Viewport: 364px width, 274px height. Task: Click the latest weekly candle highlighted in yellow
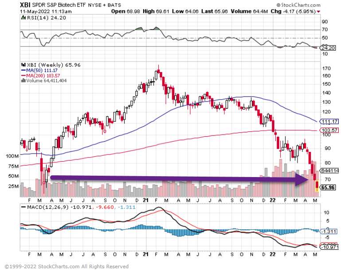tap(317, 186)
